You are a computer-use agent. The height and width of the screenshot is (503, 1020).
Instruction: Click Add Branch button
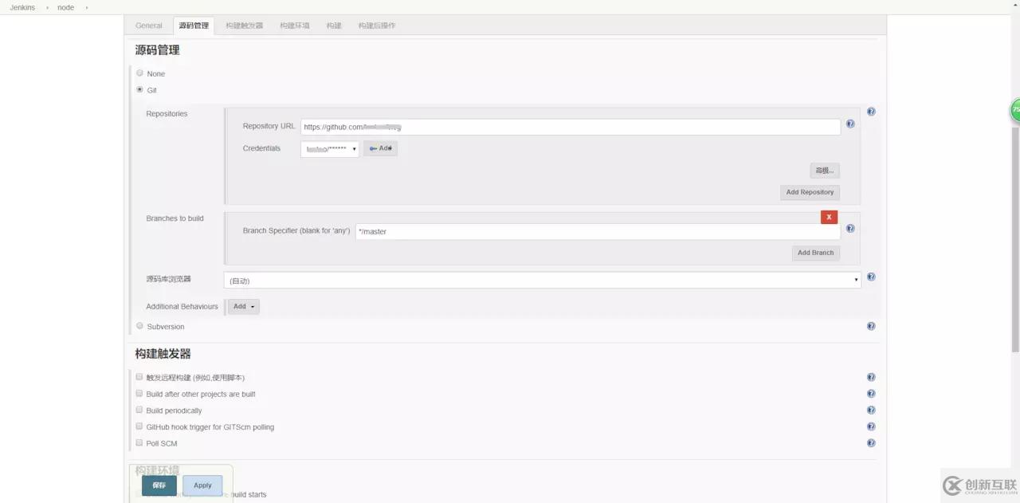pyautogui.click(x=816, y=253)
